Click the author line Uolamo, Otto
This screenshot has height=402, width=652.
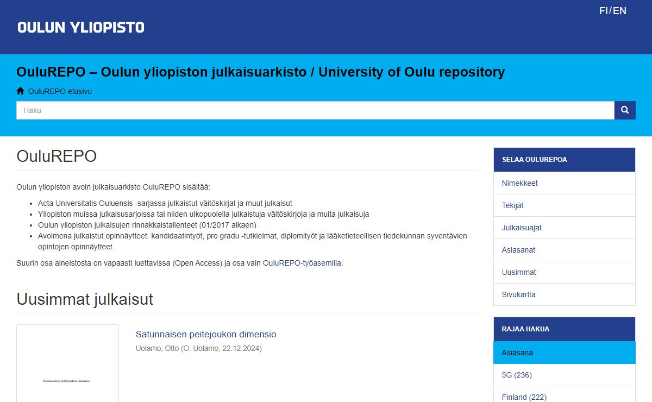[199, 348]
